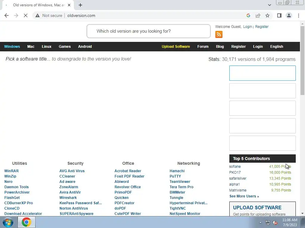Click the scrollbar down arrow
This screenshot has height=228, width=305.
click(302, 213)
